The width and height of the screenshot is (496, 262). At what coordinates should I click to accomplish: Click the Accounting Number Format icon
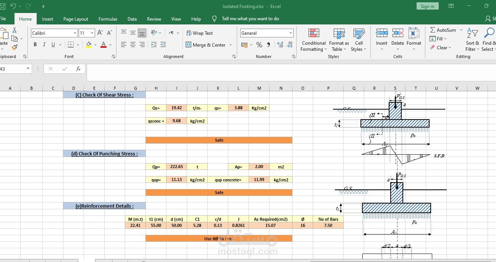click(244, 45)
